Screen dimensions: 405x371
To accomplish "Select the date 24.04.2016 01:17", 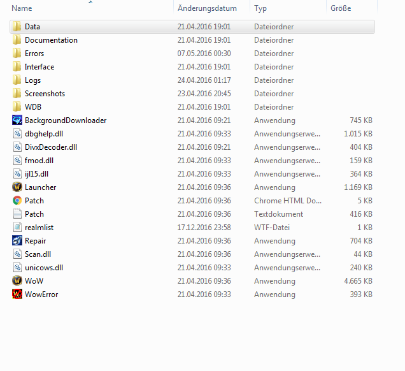I will pyautogui.click(x=204, y=80).
